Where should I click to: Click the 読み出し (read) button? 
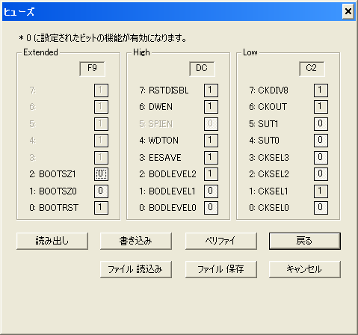(x=52, y=241)
